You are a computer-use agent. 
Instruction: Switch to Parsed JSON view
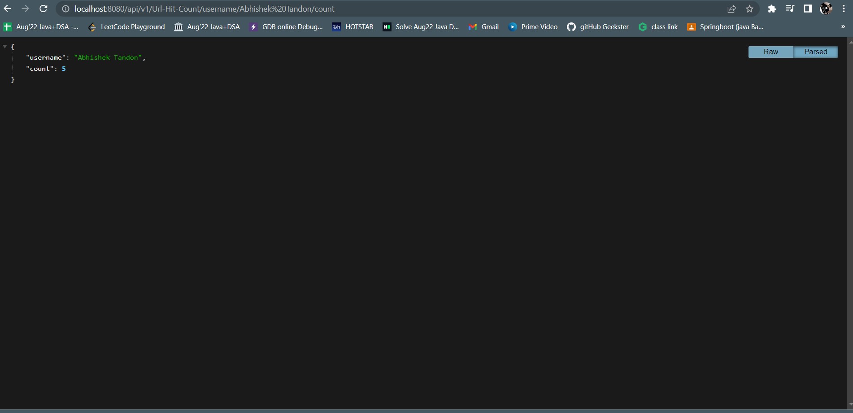point(816,52)
